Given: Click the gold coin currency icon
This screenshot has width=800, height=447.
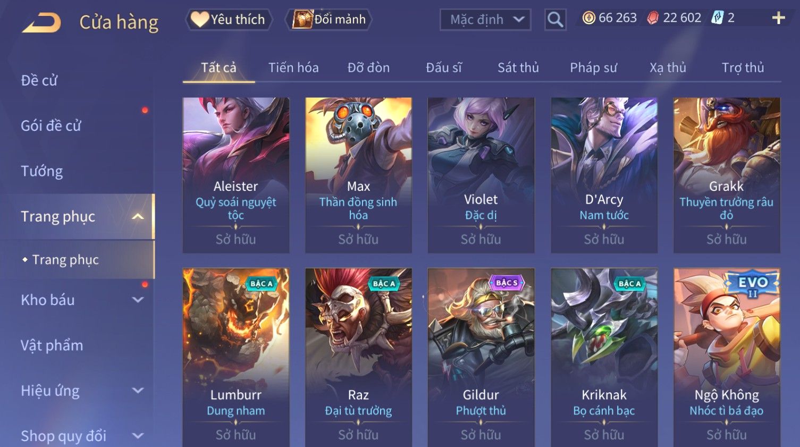Looking at the screenshot, I should 588,18.
